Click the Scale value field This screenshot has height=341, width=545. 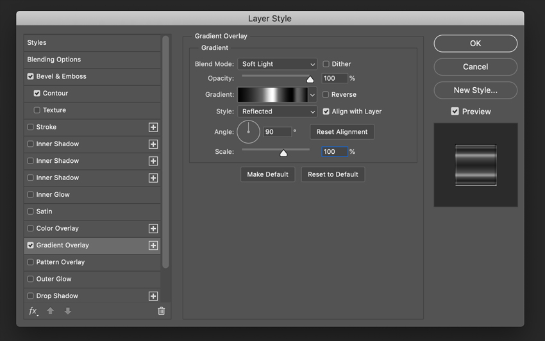click(x=335, y=152)
